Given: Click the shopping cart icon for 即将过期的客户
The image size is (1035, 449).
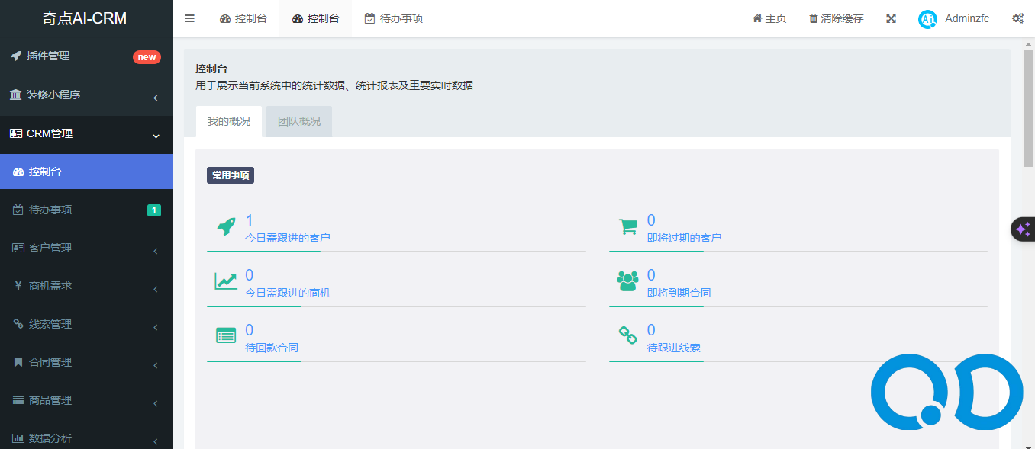Looking at the screenshot, I should (627, 226).
